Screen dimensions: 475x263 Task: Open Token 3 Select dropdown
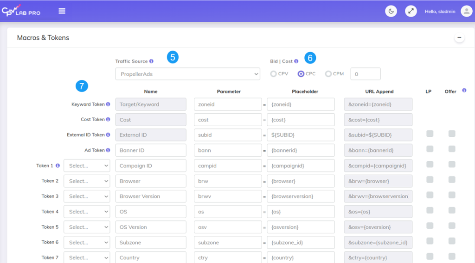point(87,196)
